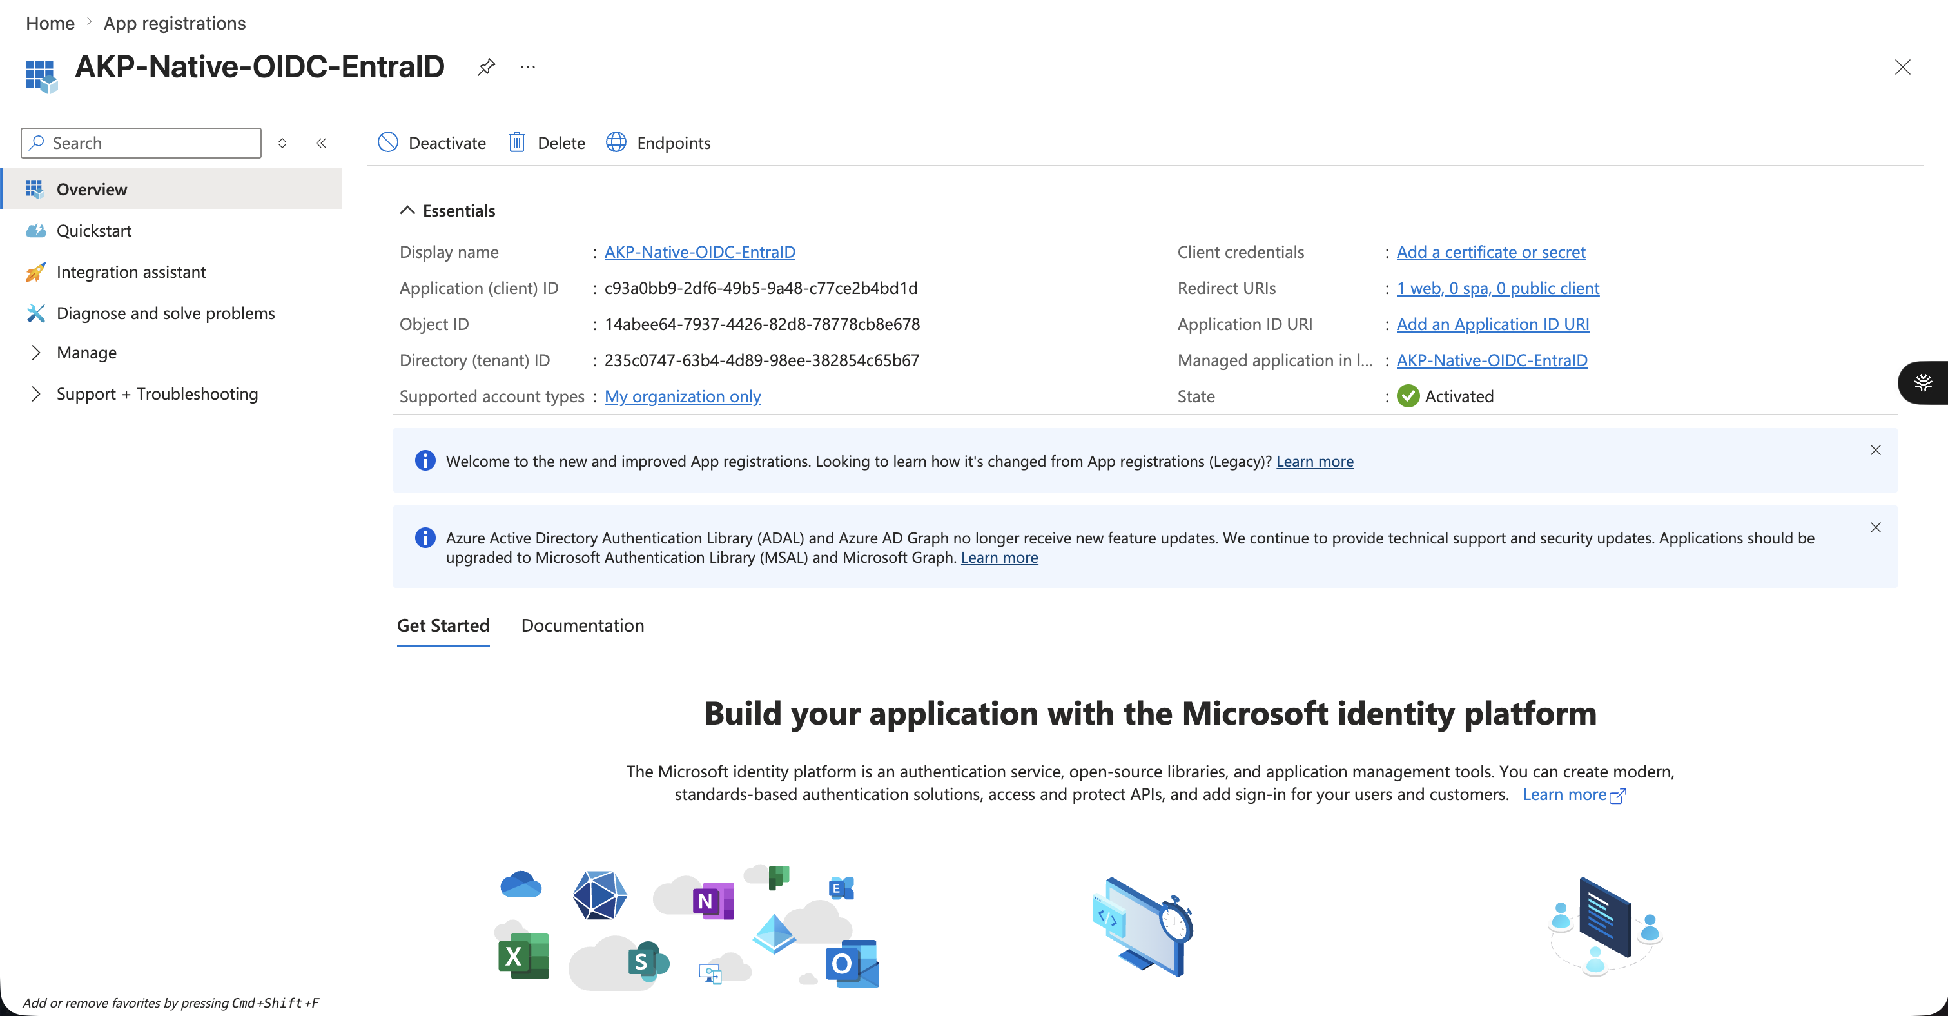Collapse the sidebar with double chevron
Screen dimensions: 1948x1016
coord(320,143)
